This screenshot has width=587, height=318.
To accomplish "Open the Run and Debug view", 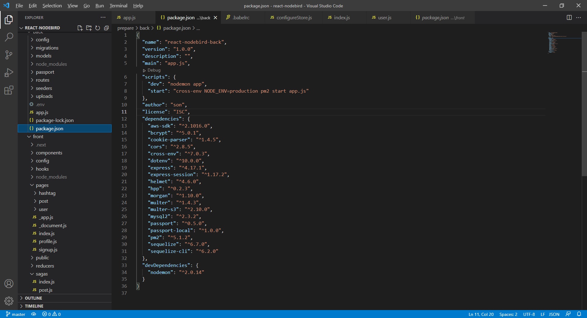I will pyautogui.click(x=9, y=73).
